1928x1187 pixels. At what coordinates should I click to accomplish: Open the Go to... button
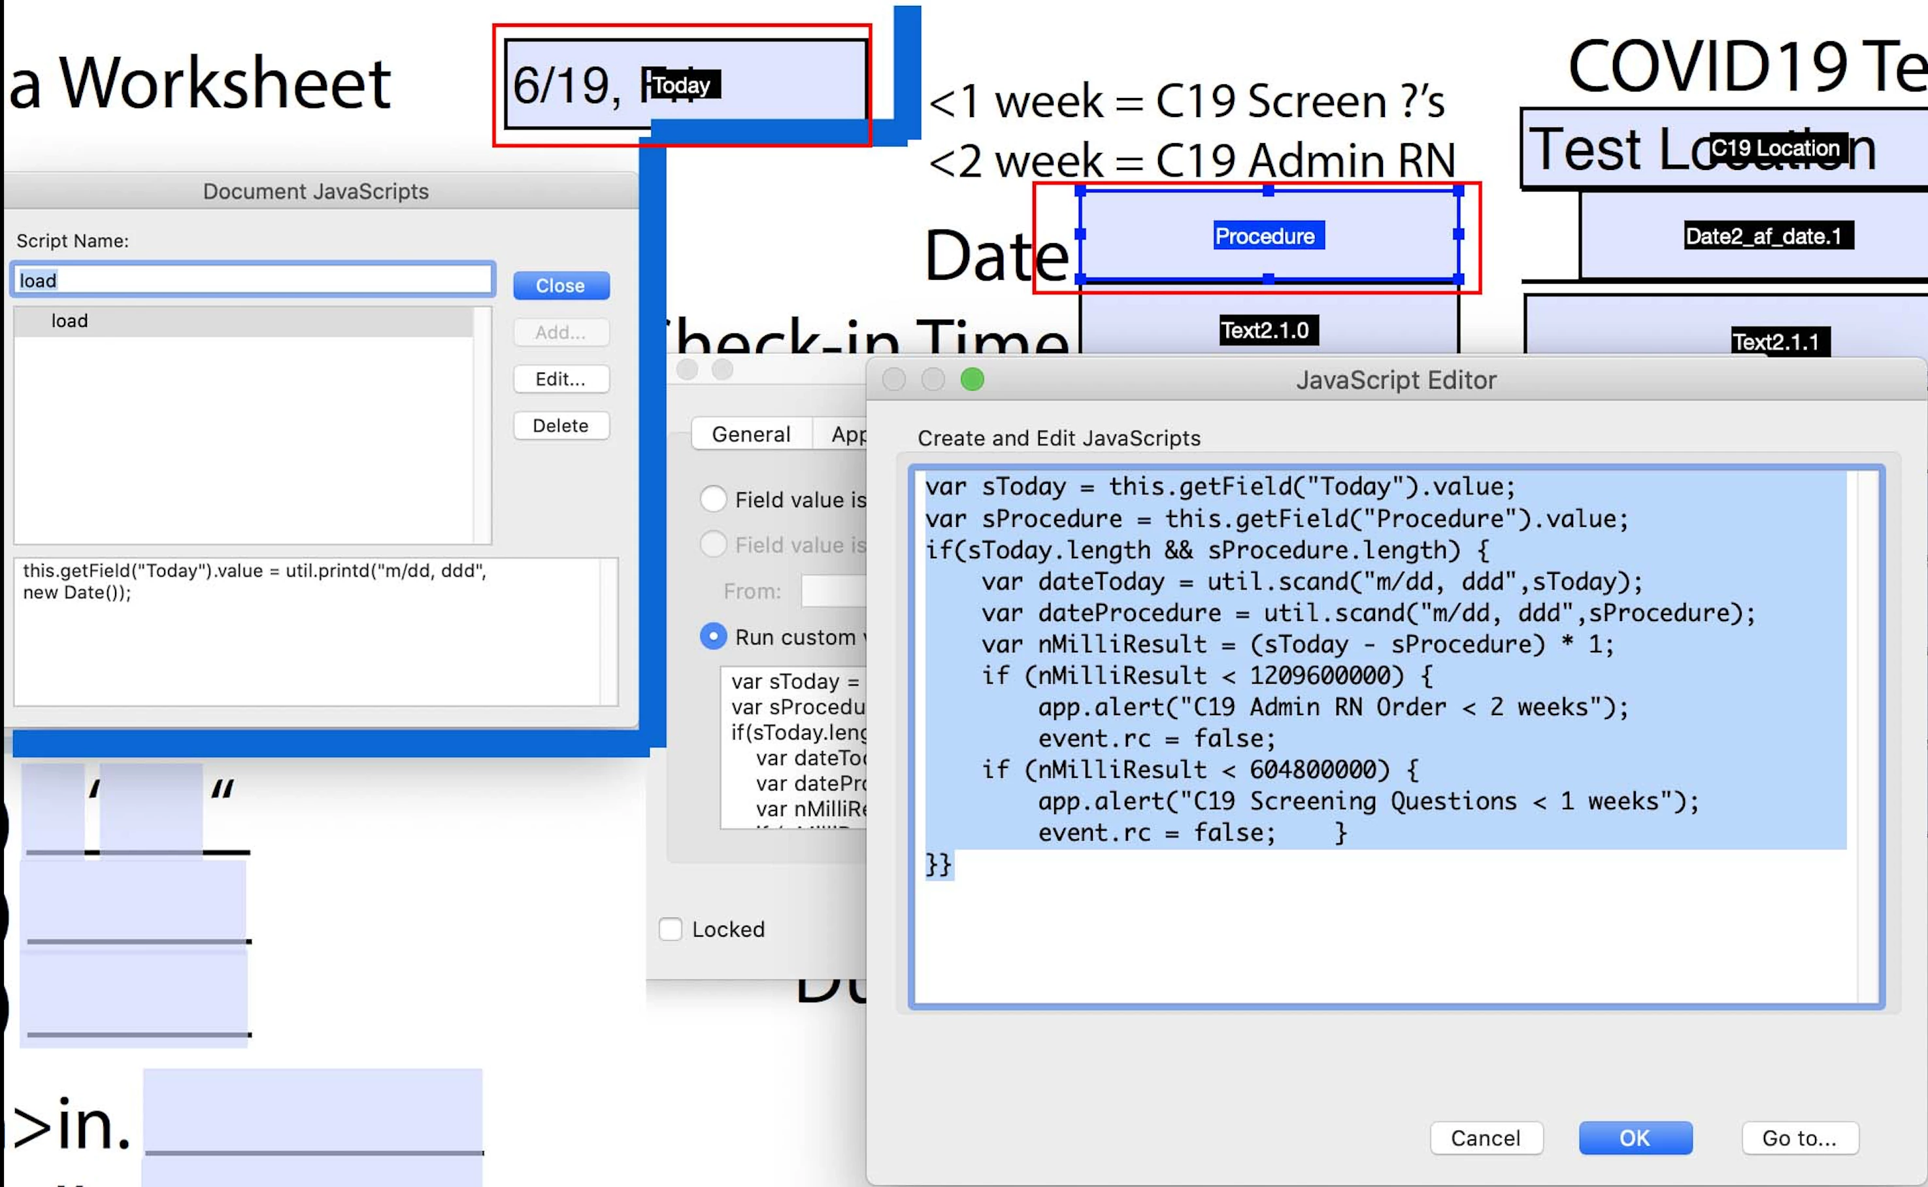pos(1799,1137)
